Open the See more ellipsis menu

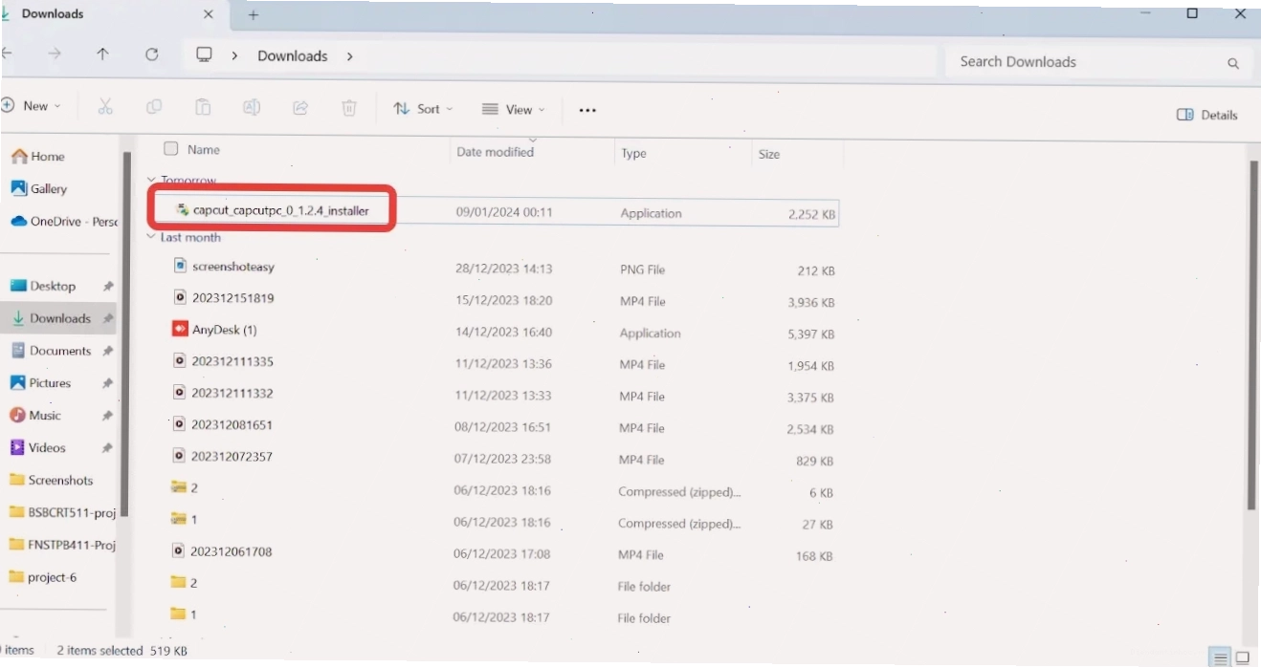click(587, 111)
